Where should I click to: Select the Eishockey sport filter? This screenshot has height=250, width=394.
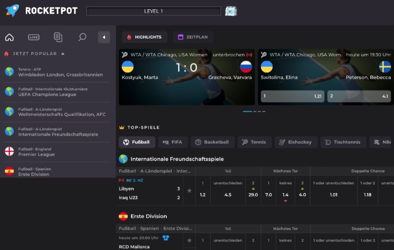(x=296, y=142)
